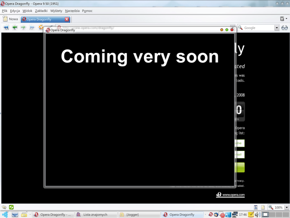
Task: Click the zoom magnifier at 100%
Action: [x=271, y=207]
